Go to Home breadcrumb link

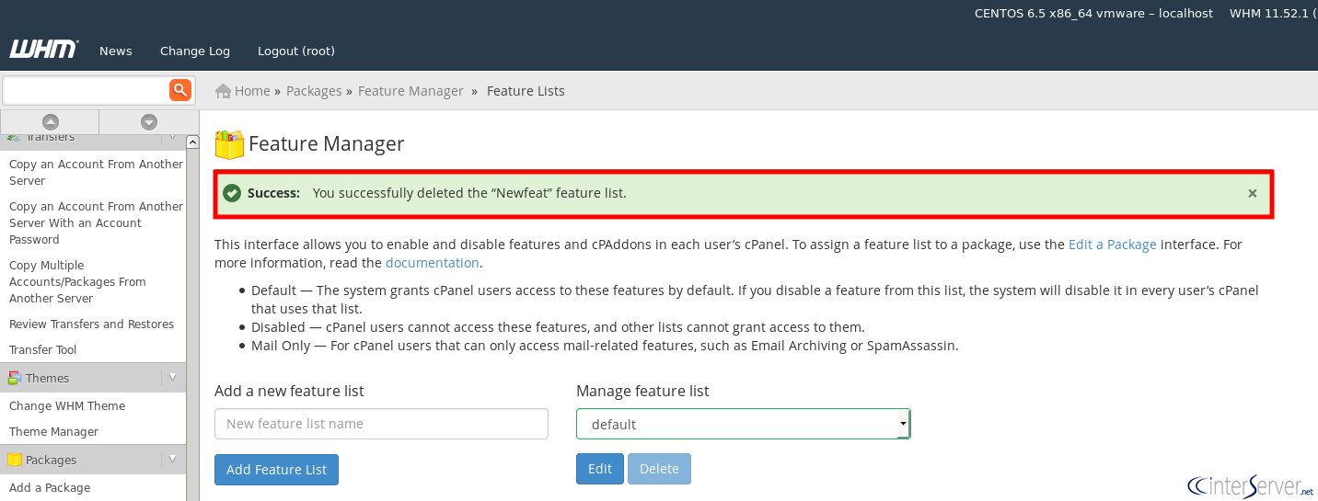pos(252,91)
